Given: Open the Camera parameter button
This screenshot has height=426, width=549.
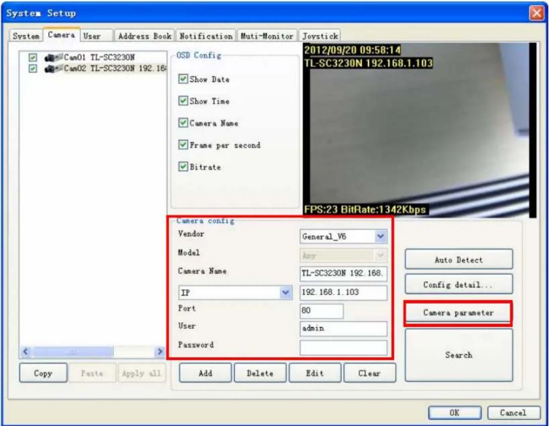Looking at the screenshot, I should pyautogui.click(x=459, y=313).
